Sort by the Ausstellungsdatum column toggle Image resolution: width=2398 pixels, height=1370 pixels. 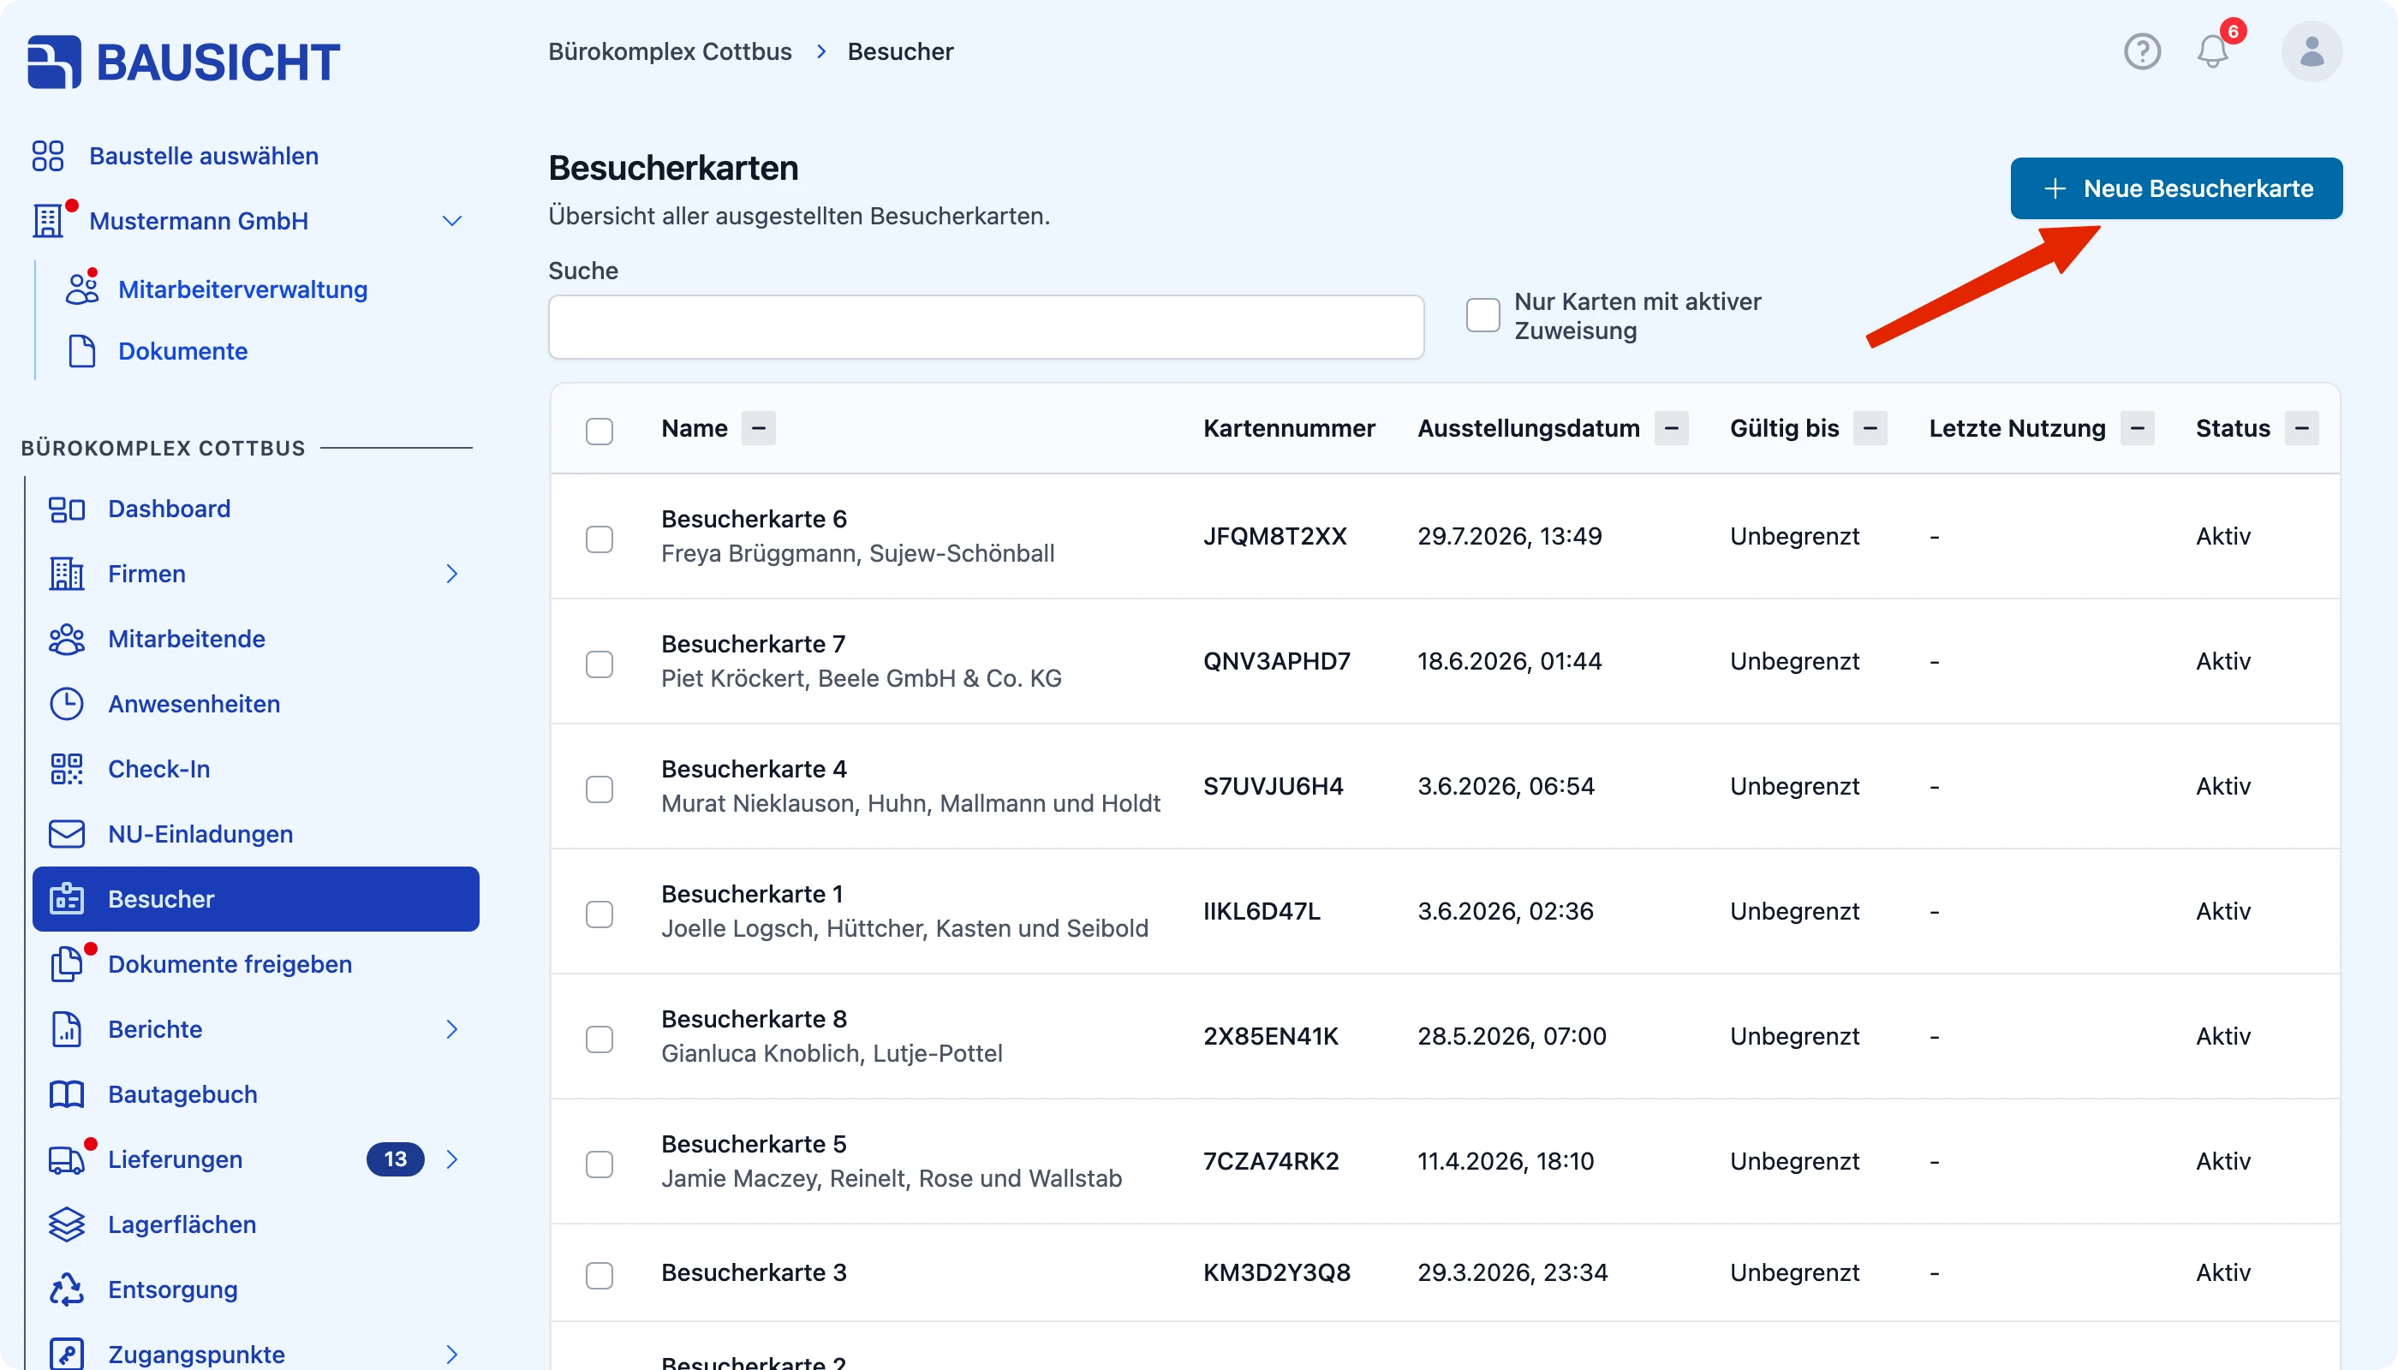tap(1672, 428)
